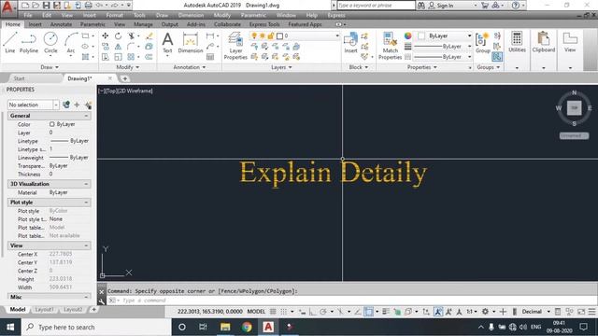Open File Explorer from the taskbar
Image resolution: width=598 pixels, height=336 pixels.
coord(225,327)
